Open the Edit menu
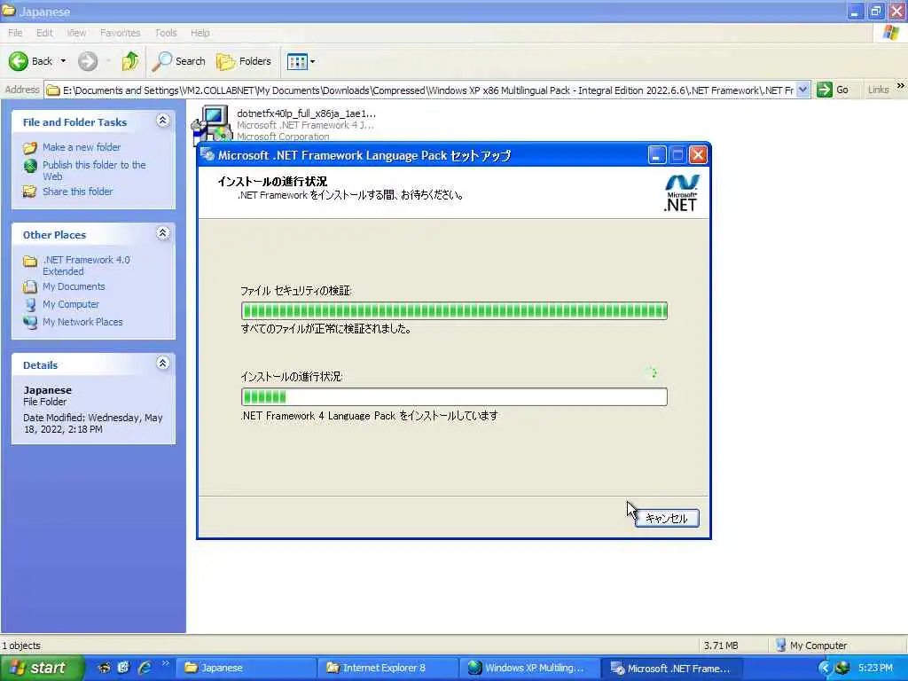 [44, 33]
